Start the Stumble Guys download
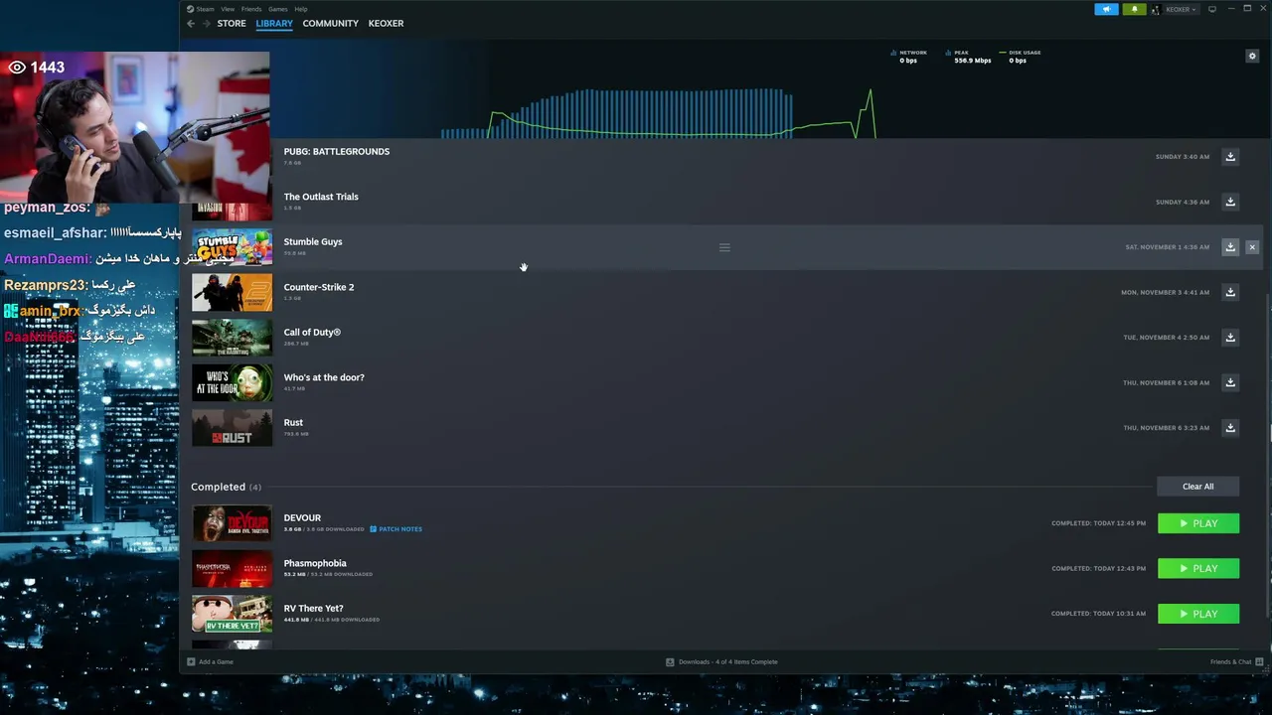This screenshot has width=1272, height=715. pyautogui.click(x=1230, y=247)
